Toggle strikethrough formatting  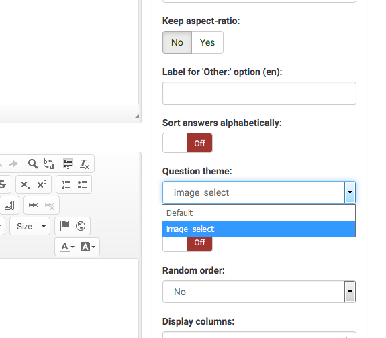click(x=3, y=184)
